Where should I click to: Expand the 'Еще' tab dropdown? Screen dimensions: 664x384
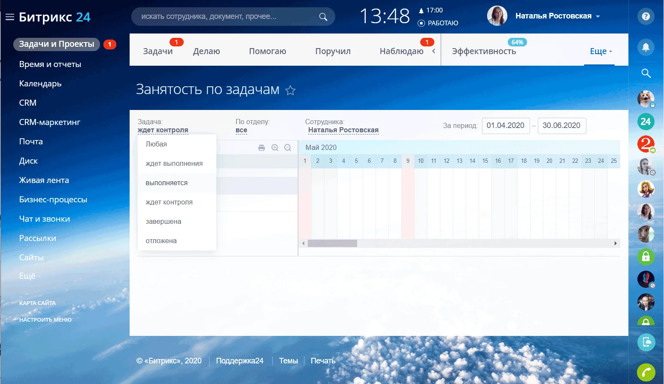point(600,52)
